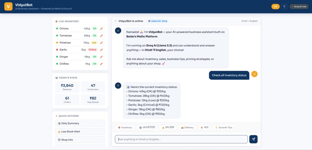The height and width of the screenshot is (150, 312).
Task: Click the OK badge for Ginger
Action: click(x=94, y=57)
